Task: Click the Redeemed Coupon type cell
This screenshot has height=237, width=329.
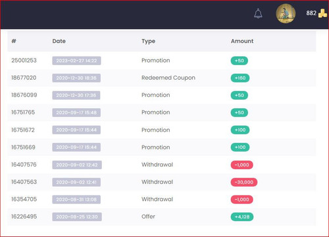Action: [x=168, y=78]
